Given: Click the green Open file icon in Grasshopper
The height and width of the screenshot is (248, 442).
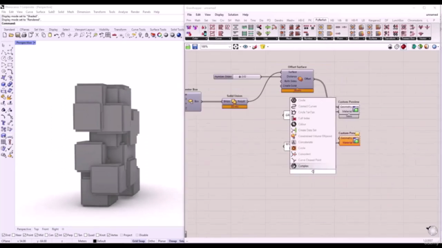Looking at the screenshot, I should tap(188, 47).
